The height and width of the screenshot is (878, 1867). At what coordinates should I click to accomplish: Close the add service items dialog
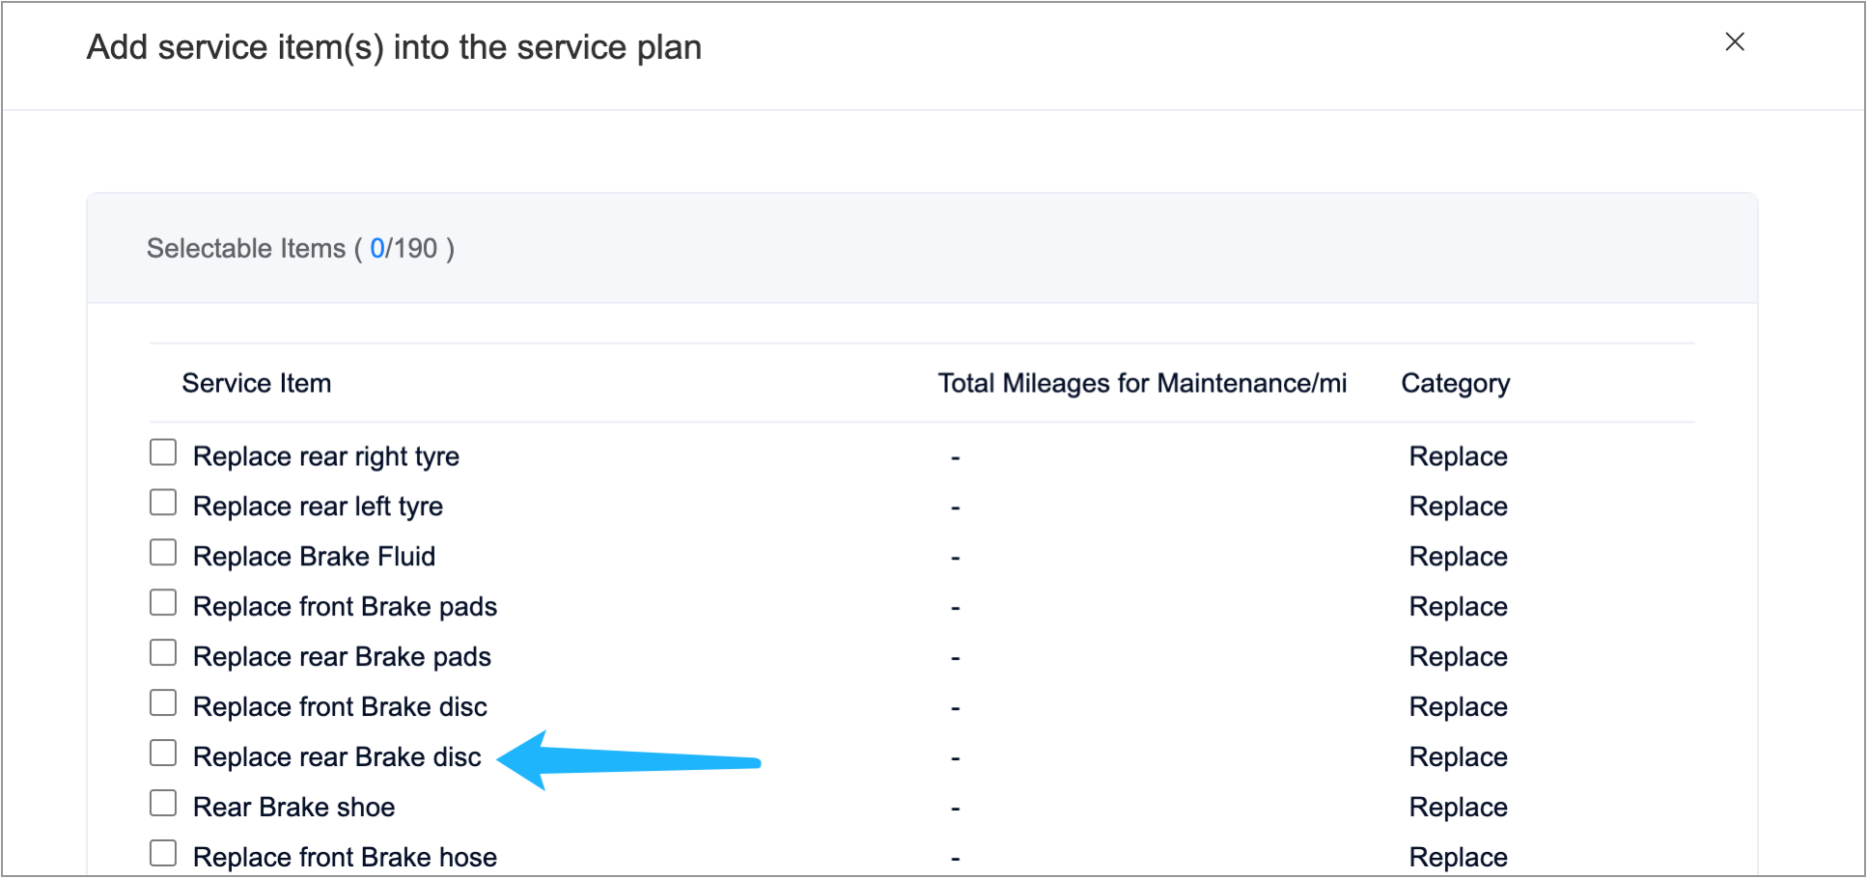(x=1734, y=42)
